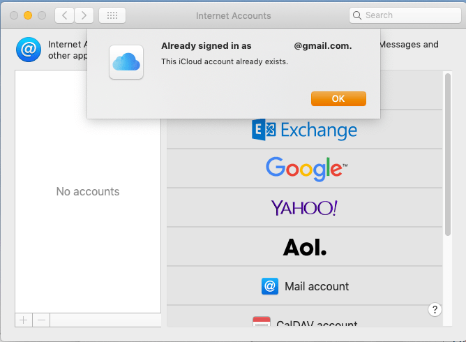This screenshot has height=342, width=466.
Task: Click the 'This iCloud account already exists.' text
Action: [225, 61]
